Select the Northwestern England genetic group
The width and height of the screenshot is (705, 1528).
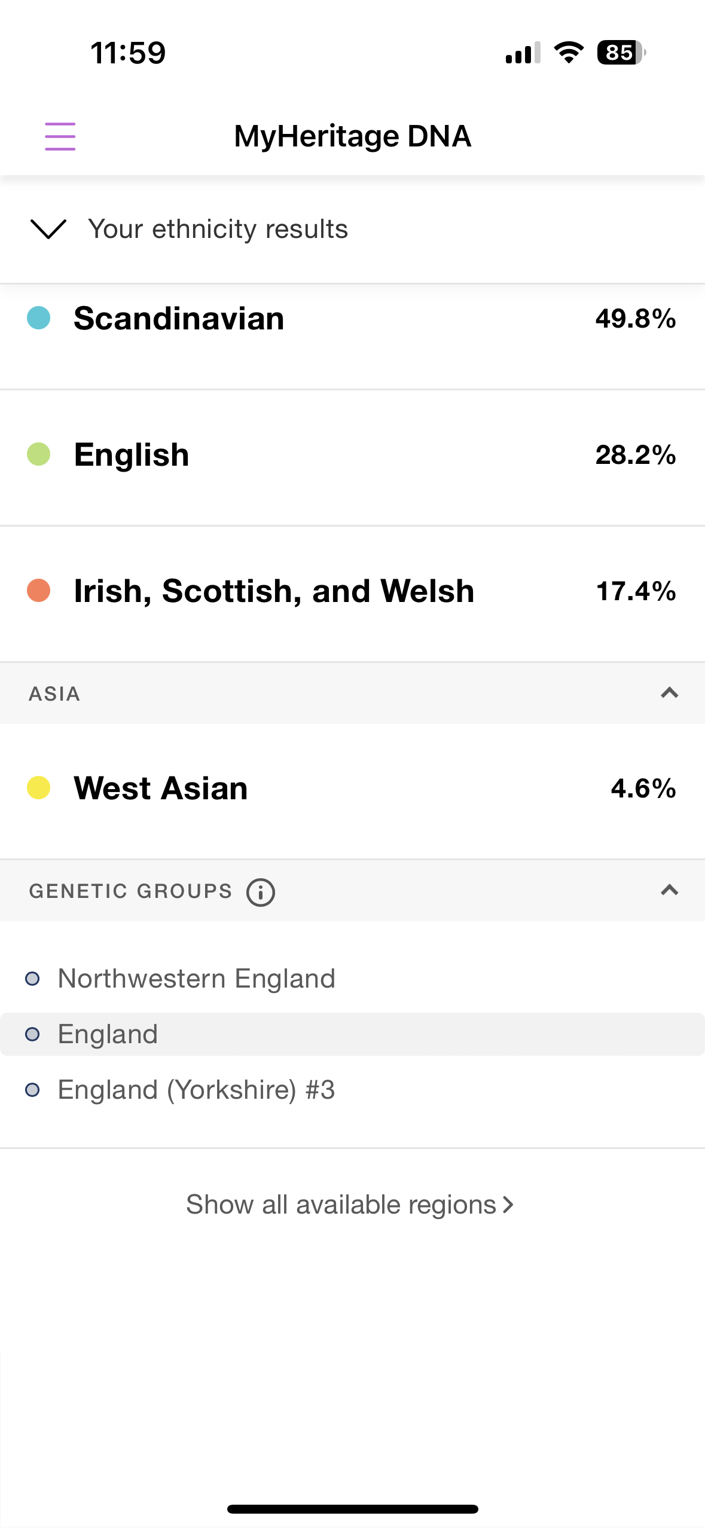click(196, 979)
